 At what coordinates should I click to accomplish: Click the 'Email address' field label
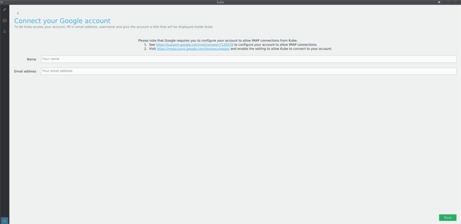point(25,71)
